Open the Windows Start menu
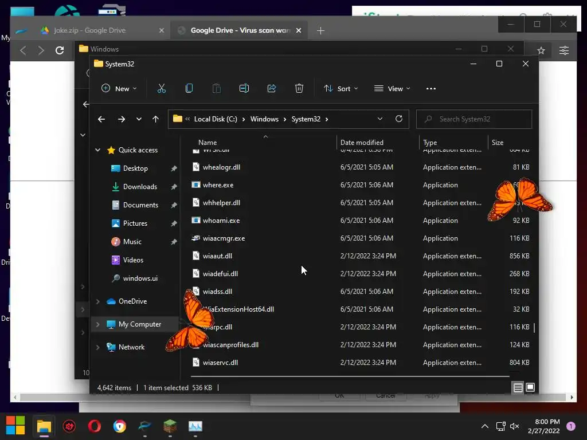Image resolution: width=587 pixels, height=440 pixels. [15, 426]
